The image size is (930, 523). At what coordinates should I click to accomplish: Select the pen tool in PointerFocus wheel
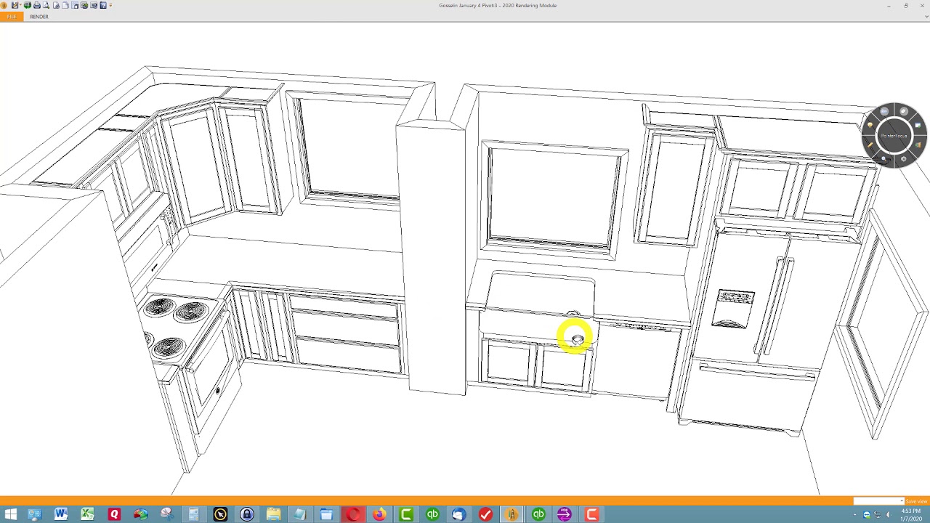(x=870, y=145)
